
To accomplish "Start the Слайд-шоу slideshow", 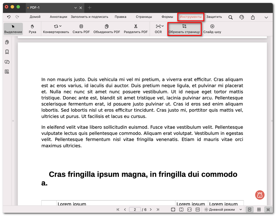I will (x=212, y=29).
